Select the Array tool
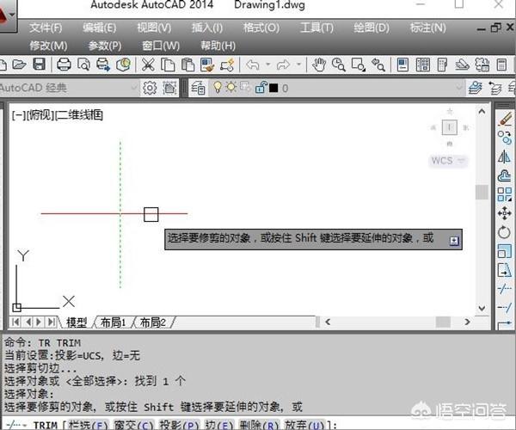This screenshot has width=516, height=430. pos(505,194)
